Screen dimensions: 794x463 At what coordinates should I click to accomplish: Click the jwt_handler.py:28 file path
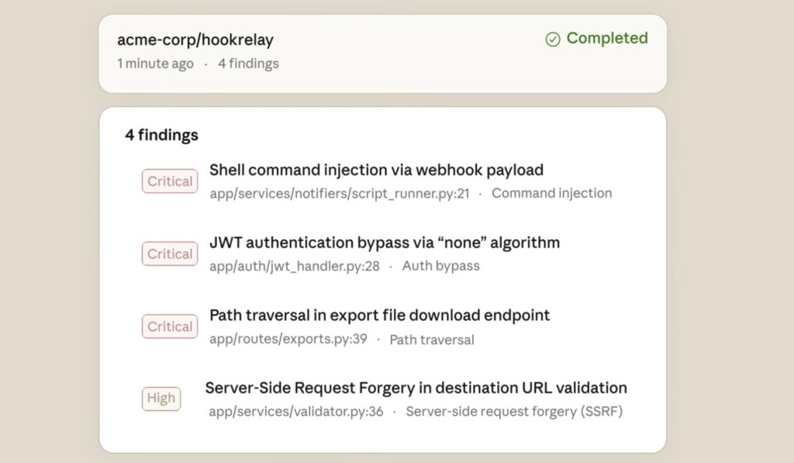(294, 266)
